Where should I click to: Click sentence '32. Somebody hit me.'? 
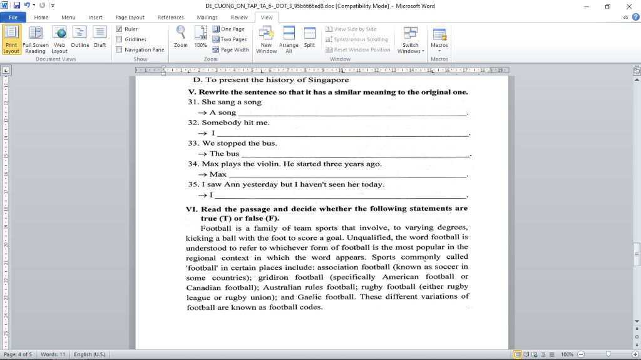pos(228,122)
